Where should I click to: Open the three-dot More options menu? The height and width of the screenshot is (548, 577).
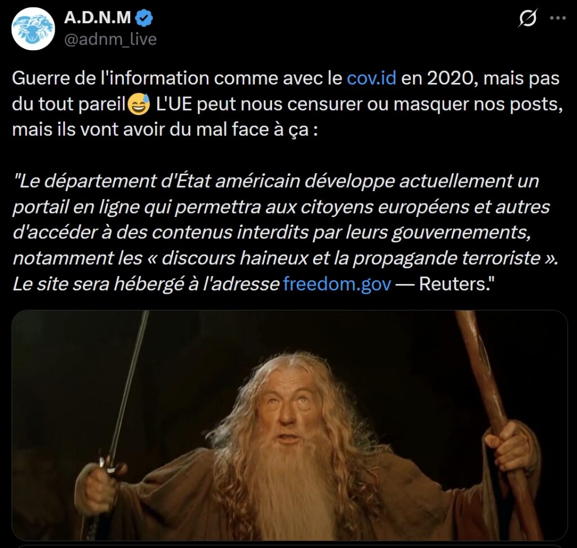[x=558, y=17]
